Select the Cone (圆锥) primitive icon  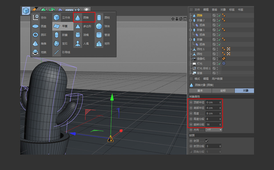[x=77, y=17]
